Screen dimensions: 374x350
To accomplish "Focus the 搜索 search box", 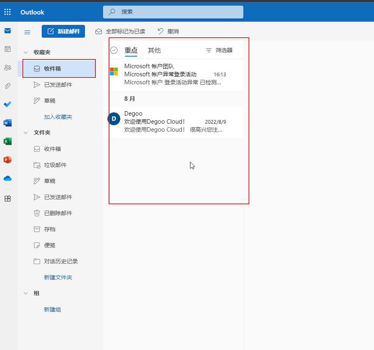I will 173,12.
